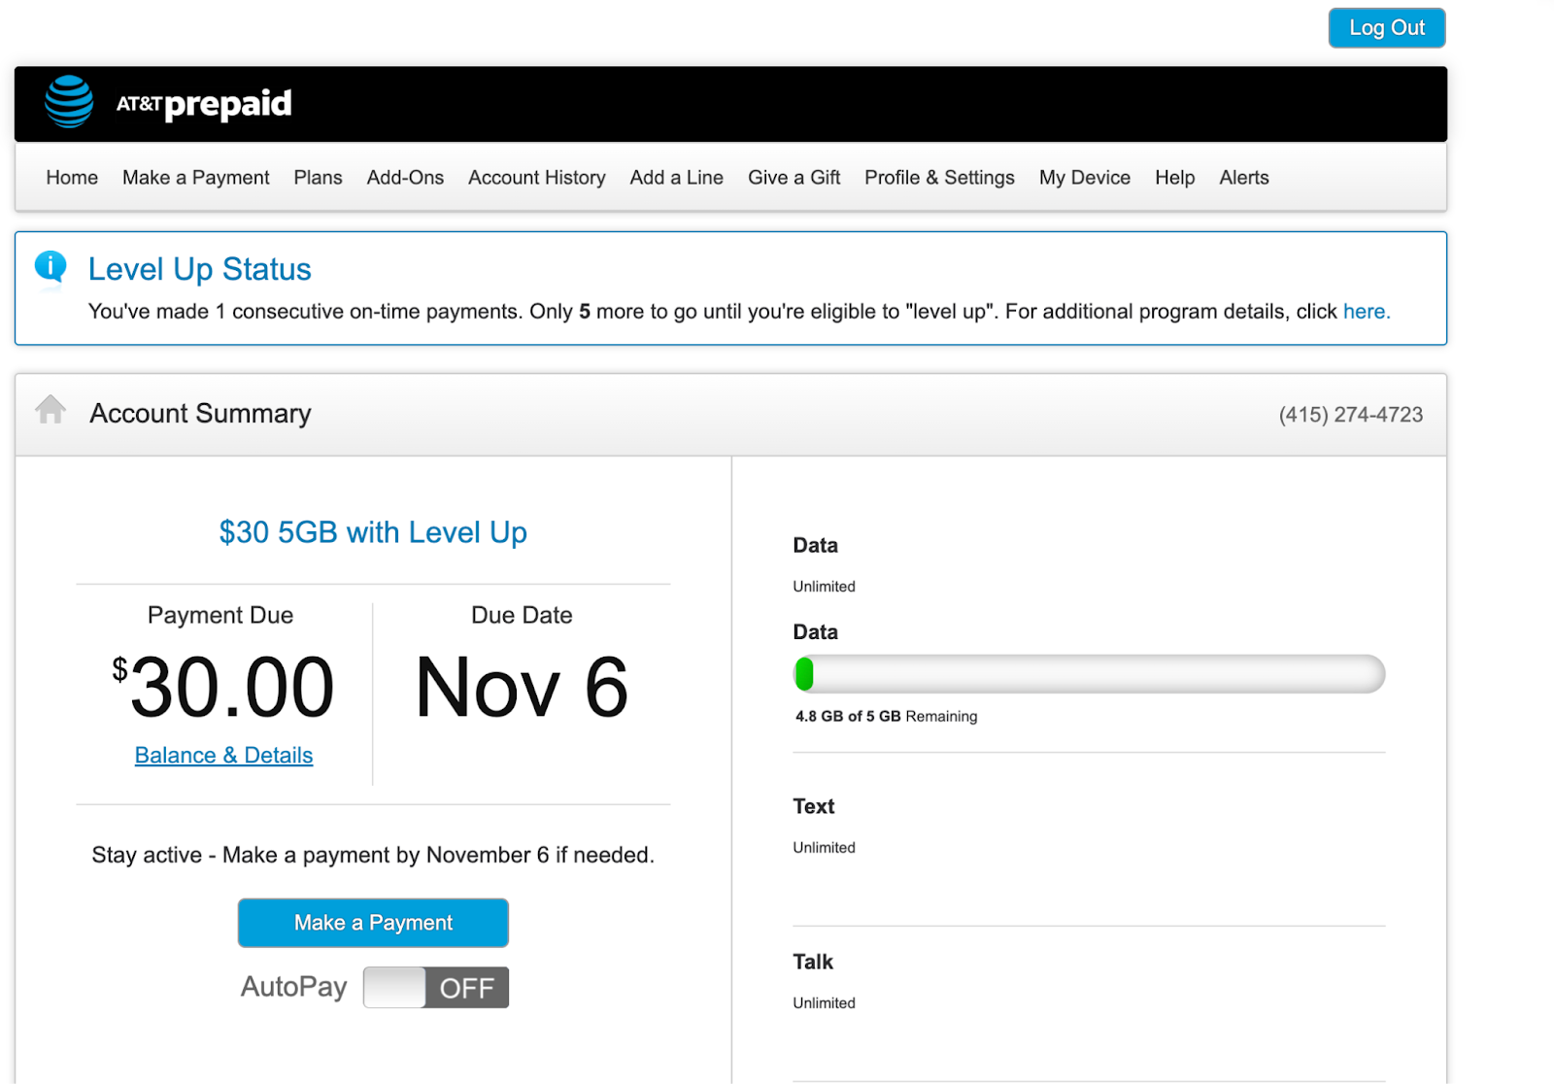Click the Account Summary heading
The height and width of the screenshot is (1084, 1554).
click(x=200, y=414)
